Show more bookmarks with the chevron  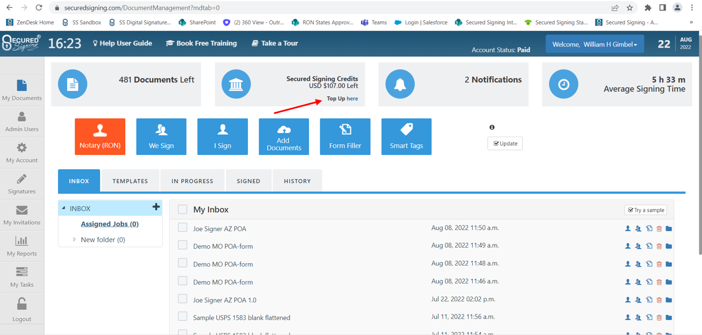(x=691, y=22)
